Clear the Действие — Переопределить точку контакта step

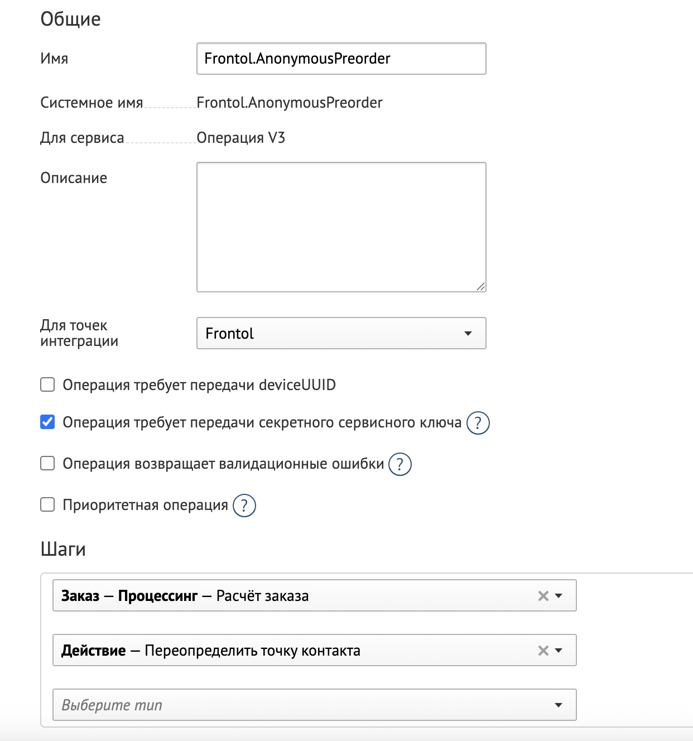543,651
